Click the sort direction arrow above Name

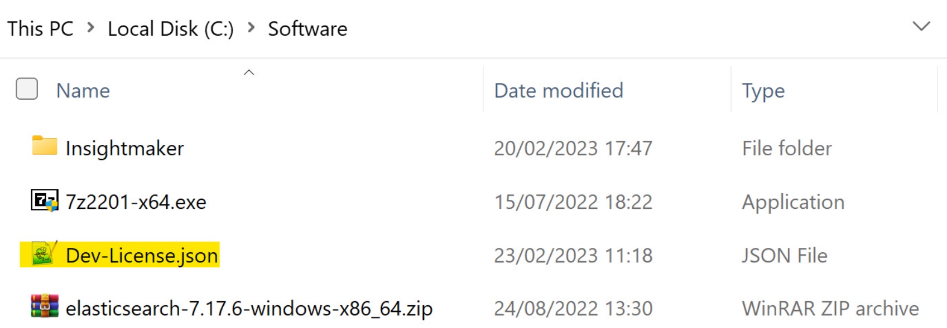coord(249,72)
